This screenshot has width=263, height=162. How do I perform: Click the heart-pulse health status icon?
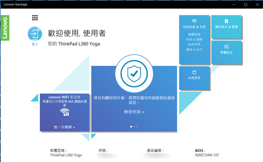click(x=194, y=21)
